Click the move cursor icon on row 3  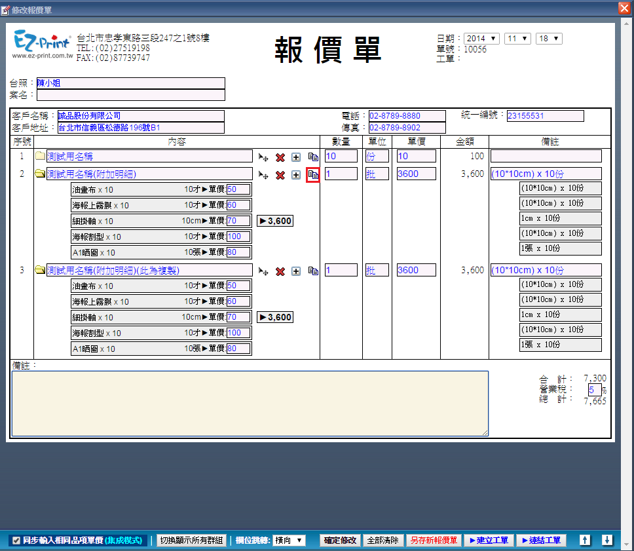tap(263, 271)
